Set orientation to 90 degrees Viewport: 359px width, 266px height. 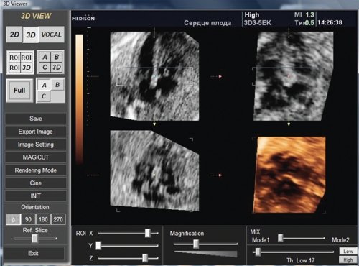tap(28, 219)
